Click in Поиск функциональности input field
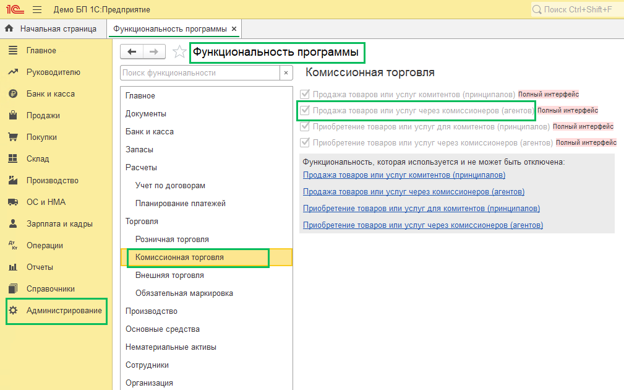624x390 pixels. tap(200, 73)
